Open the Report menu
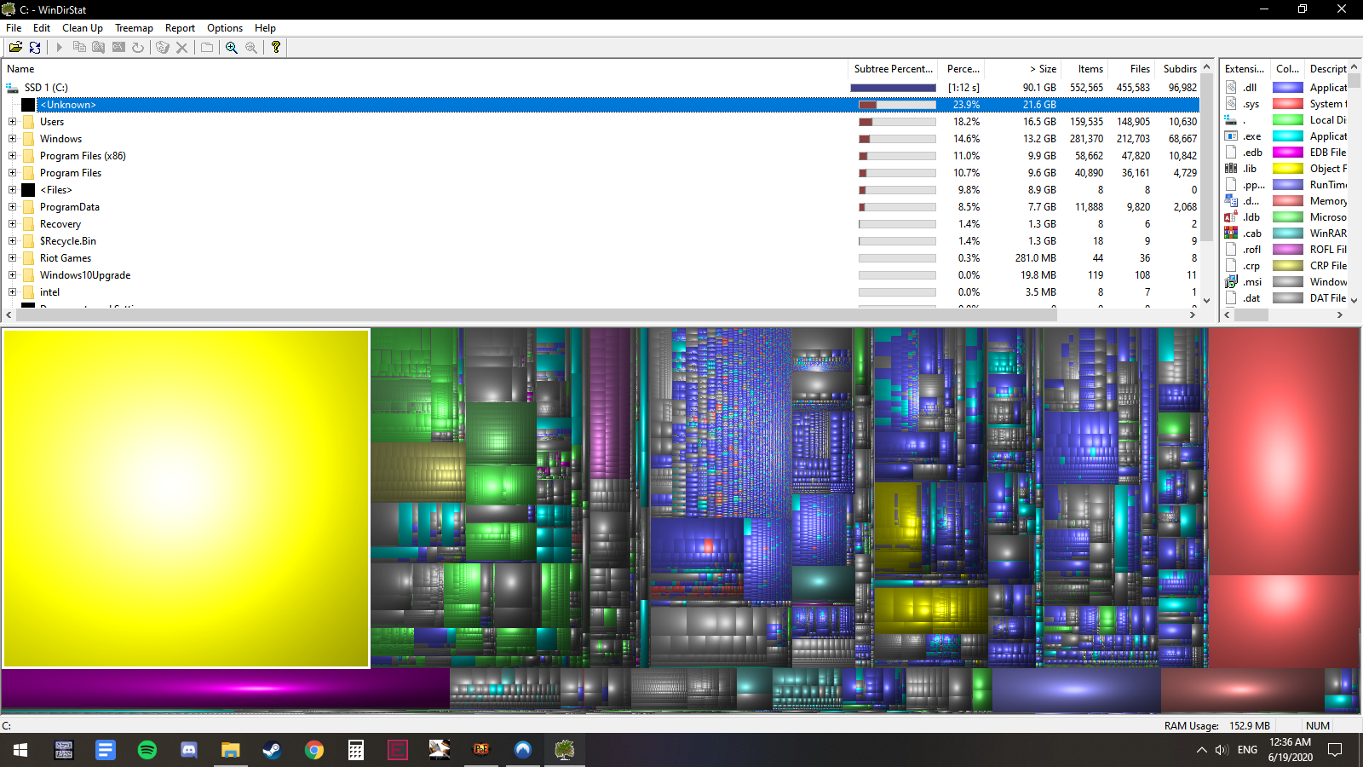Viewport: 1363px width, 767px height. pos(180,28)
